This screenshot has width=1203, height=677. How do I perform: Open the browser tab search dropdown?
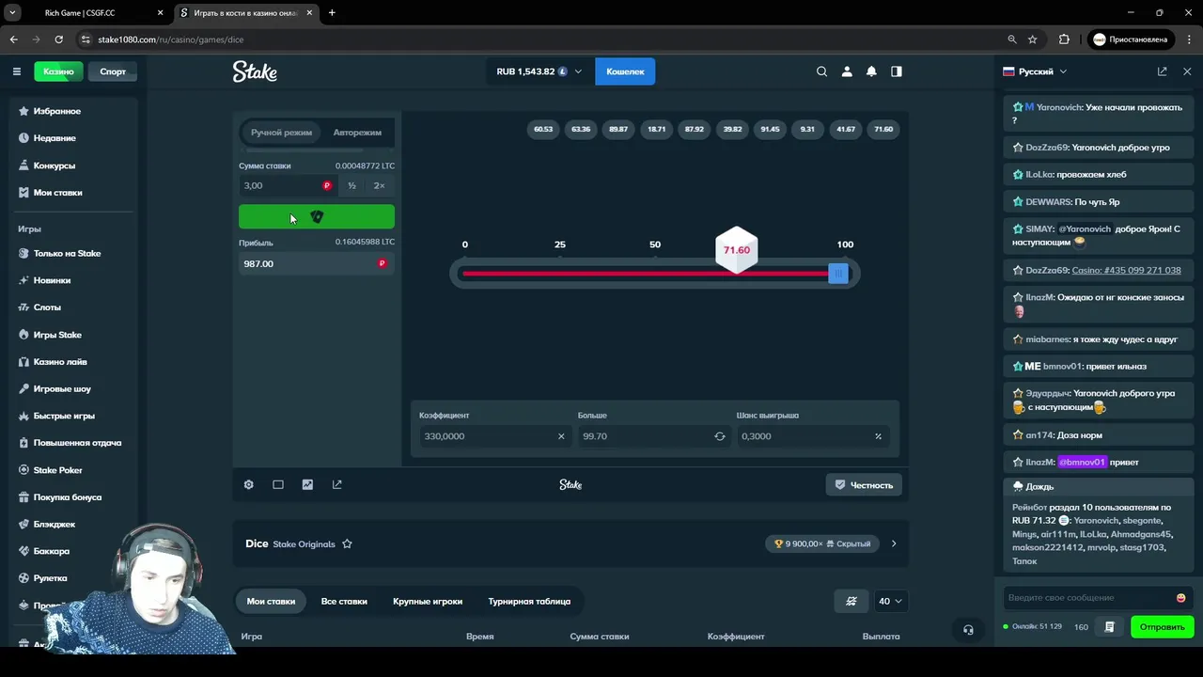pos(13,13)
